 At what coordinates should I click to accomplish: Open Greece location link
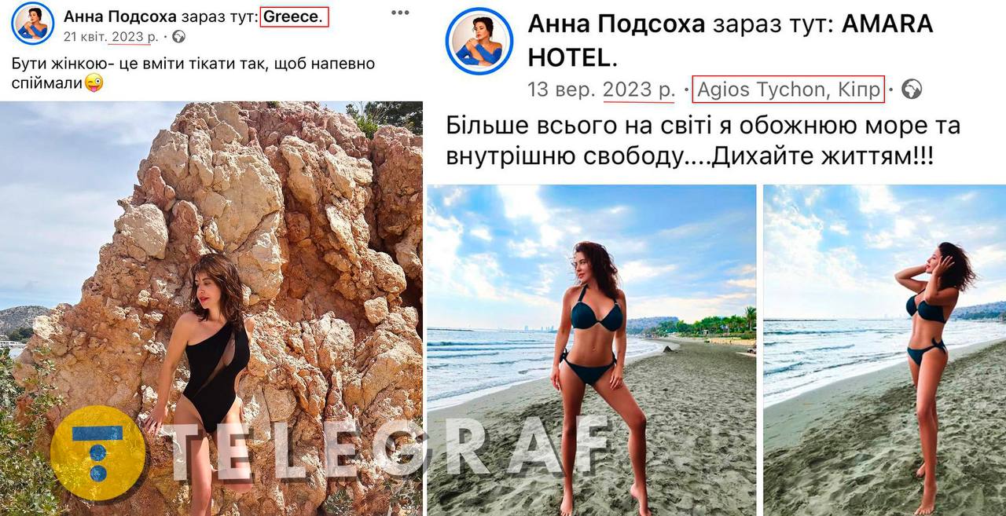tap(295, 16)
